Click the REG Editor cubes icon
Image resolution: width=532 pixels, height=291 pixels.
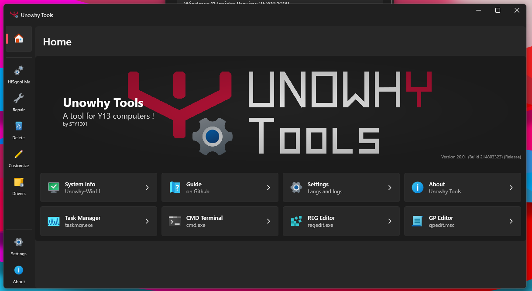click(296, 221)
